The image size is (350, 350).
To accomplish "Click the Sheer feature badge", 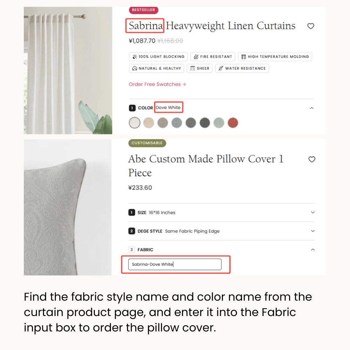I will coord(199,68).
